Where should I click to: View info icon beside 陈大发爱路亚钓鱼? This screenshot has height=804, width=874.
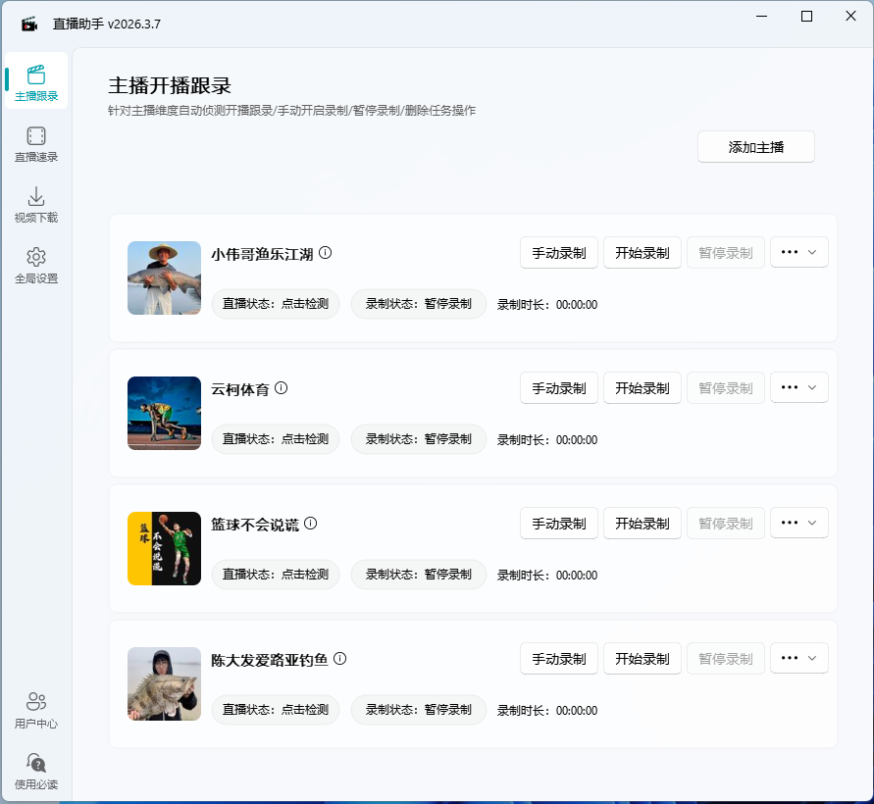click(339, 657)
